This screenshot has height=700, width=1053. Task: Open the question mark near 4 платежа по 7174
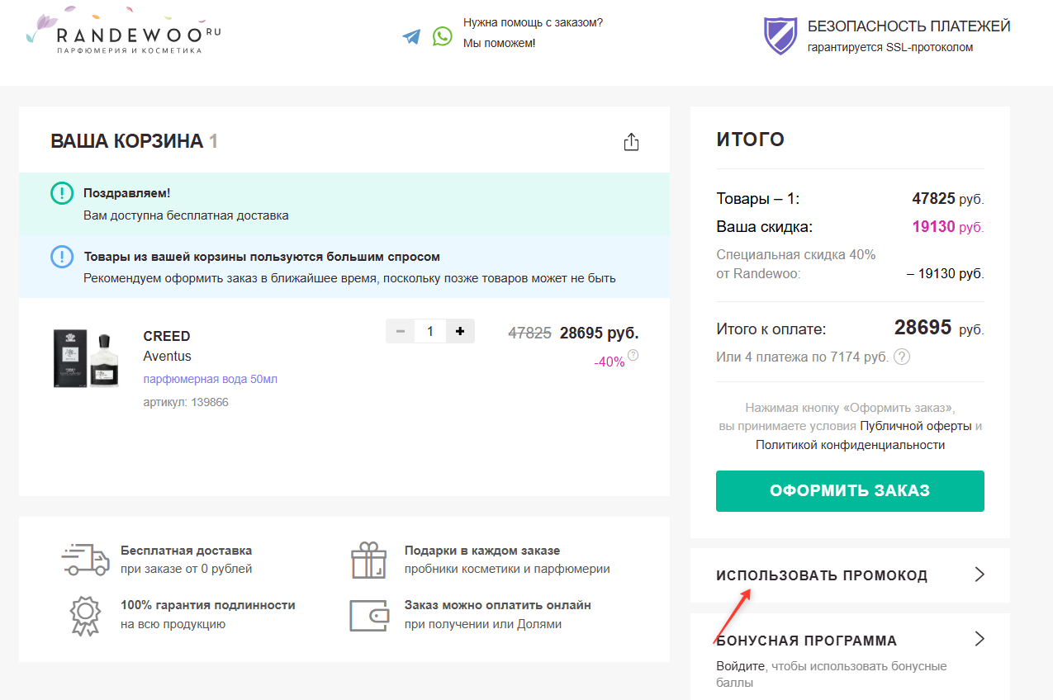click(901, 358)
